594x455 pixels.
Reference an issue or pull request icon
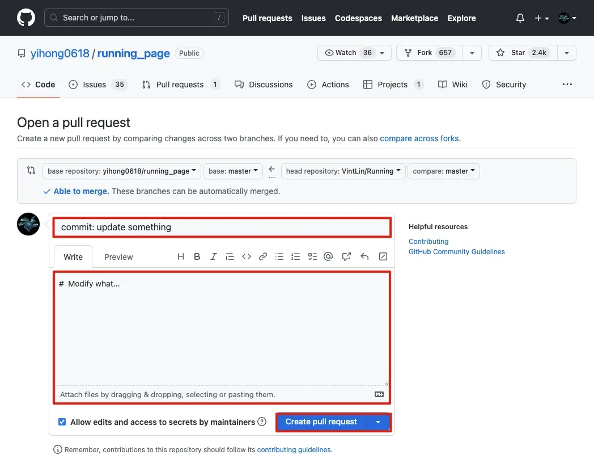pyautogui.click(x=346, y=256)
